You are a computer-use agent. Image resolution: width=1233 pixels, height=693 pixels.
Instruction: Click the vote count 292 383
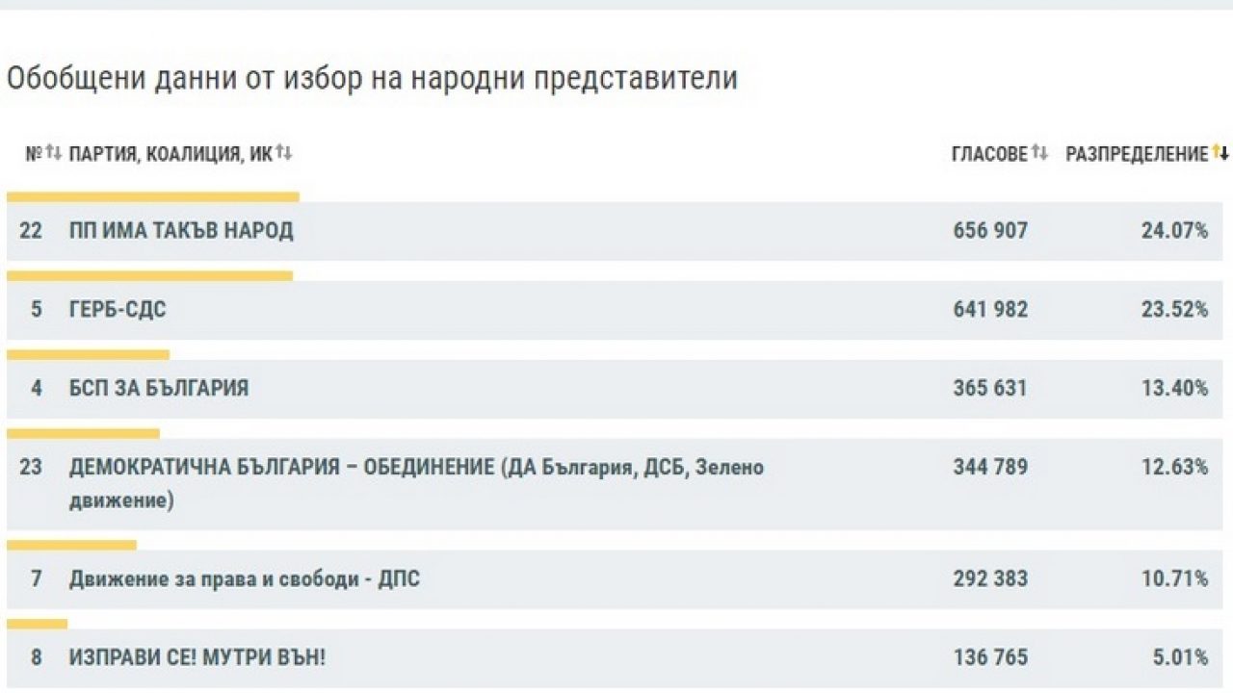tap(989, 579)
